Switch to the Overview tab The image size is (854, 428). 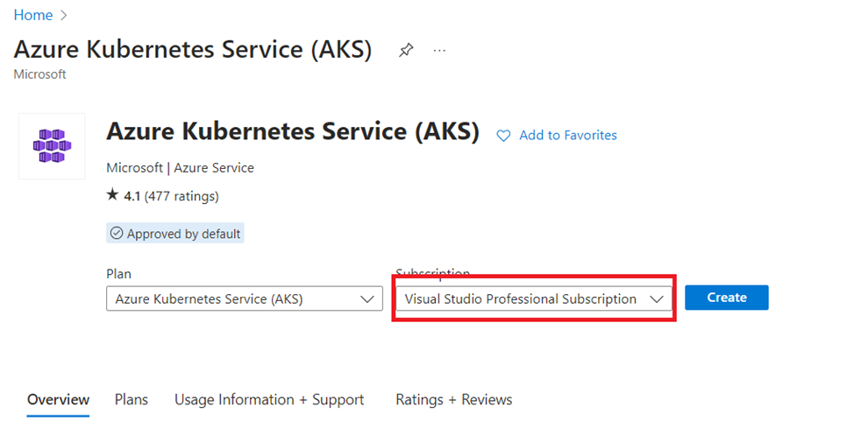tap(58, 400)
